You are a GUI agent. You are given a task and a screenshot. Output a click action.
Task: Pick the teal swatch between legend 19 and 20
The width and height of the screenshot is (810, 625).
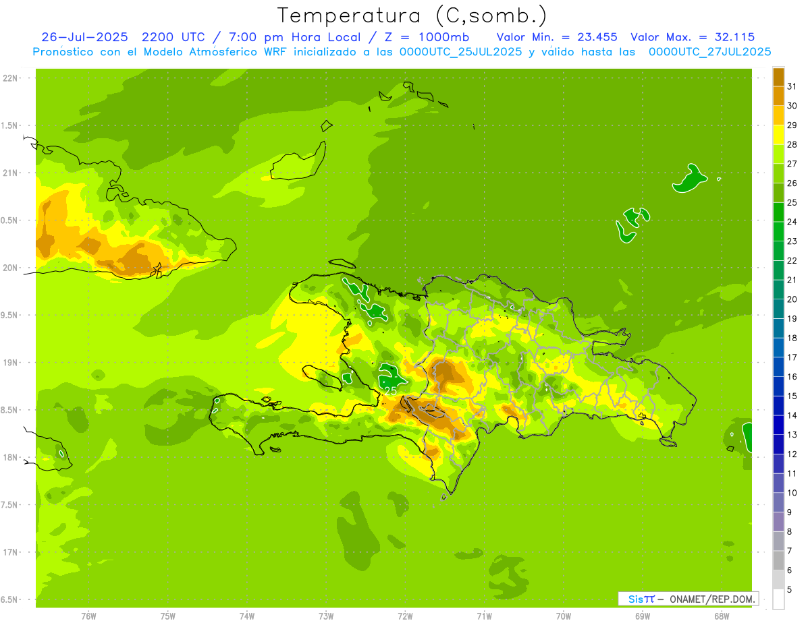pos(778,309)
